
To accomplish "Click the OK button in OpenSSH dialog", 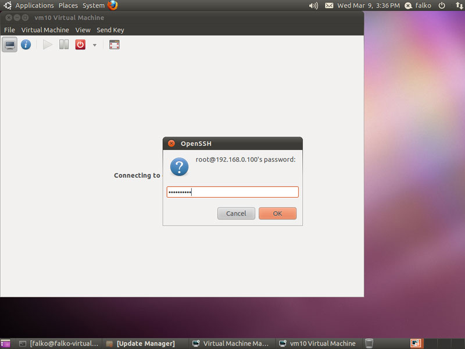I will pos(278,213).
